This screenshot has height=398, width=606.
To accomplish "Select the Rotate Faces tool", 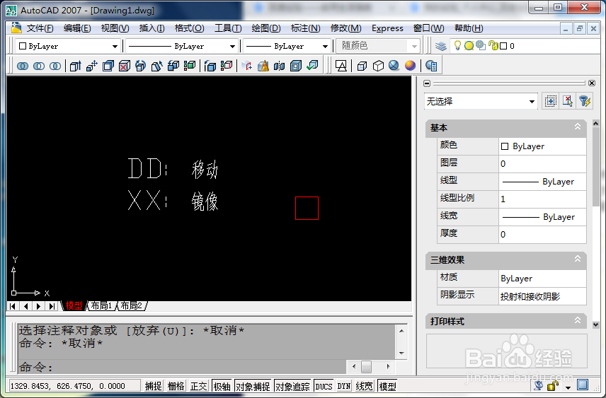I will pos(141,66).
